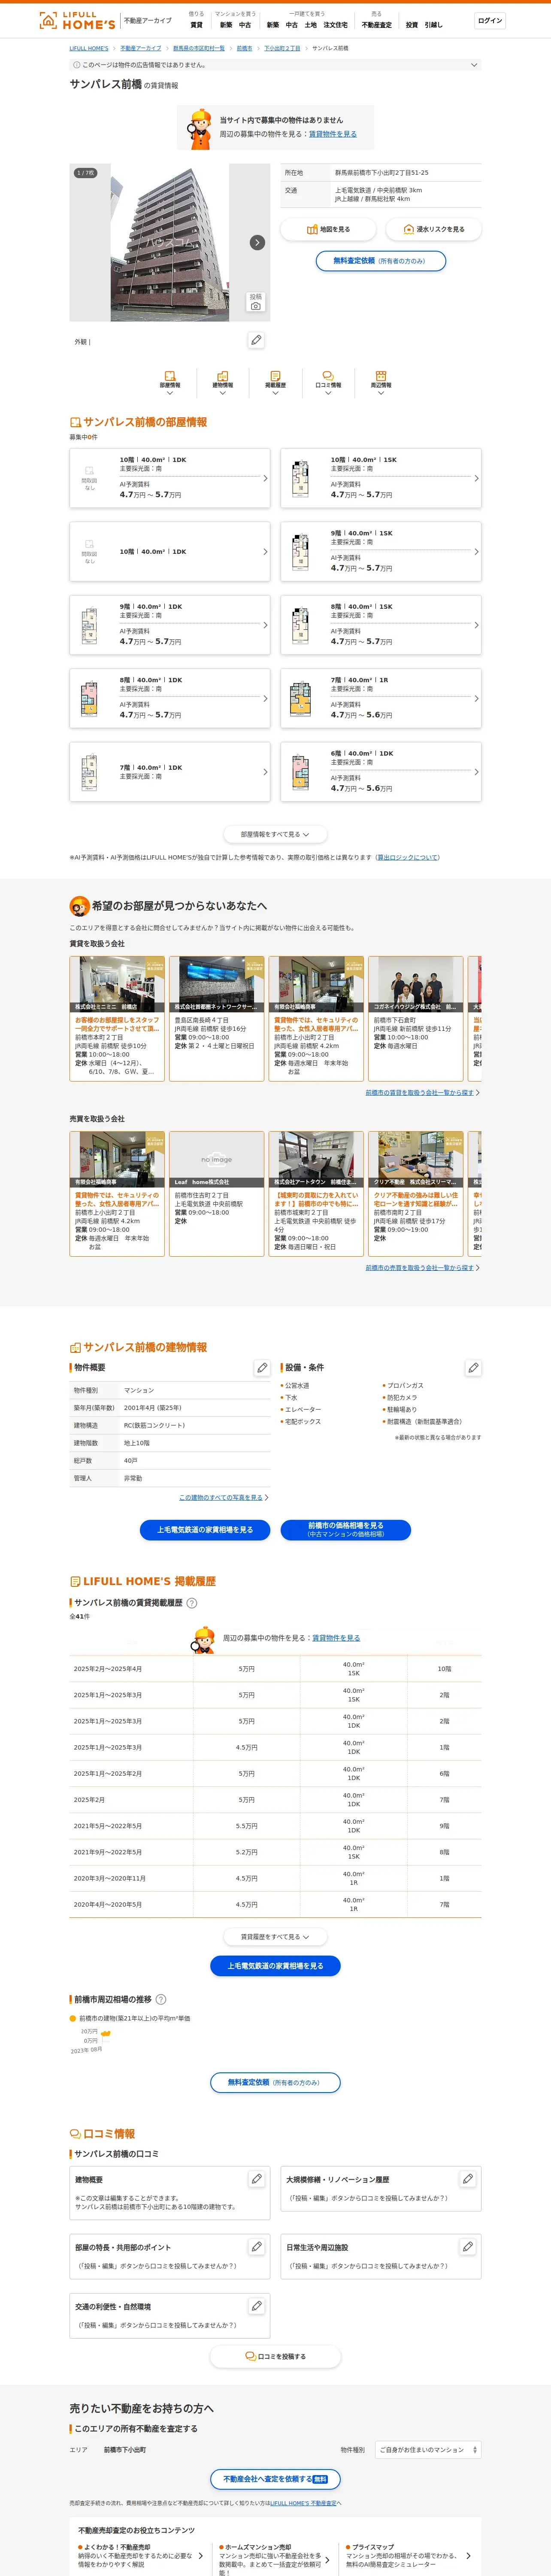The image size is (551, 2576).
Task: Click 無料査定依頼 button near address
Action: [x=381, y=261]
